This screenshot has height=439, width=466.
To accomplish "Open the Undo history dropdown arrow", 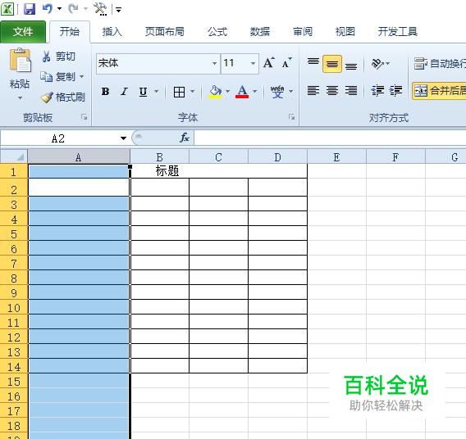I will (59, 9).
